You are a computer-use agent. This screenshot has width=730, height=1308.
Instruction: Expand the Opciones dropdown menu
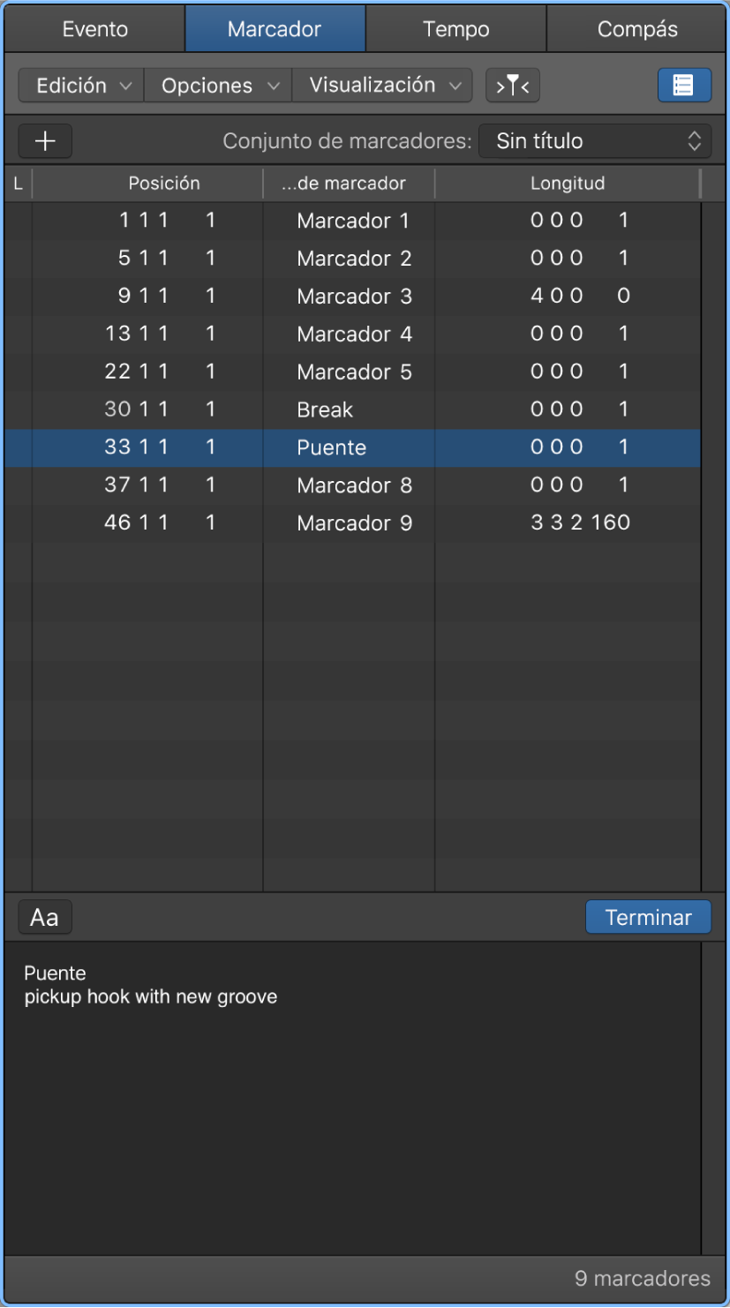click(x=218, y=86)
